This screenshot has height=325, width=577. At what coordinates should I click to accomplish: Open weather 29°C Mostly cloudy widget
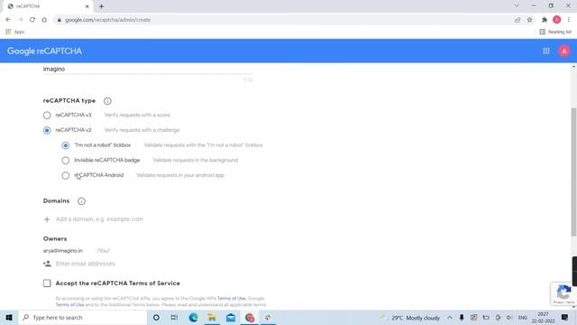[x=410, y=318]
